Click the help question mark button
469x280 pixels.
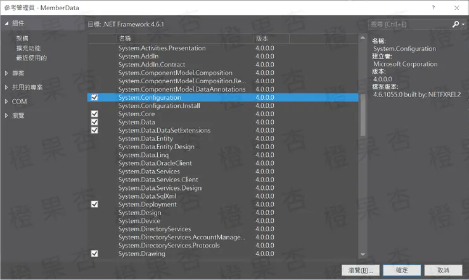434,8
